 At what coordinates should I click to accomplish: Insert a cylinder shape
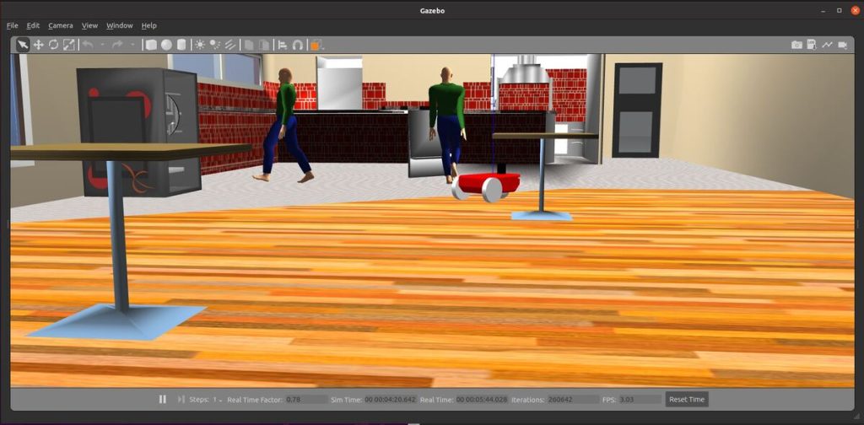(x=181, y=45)
